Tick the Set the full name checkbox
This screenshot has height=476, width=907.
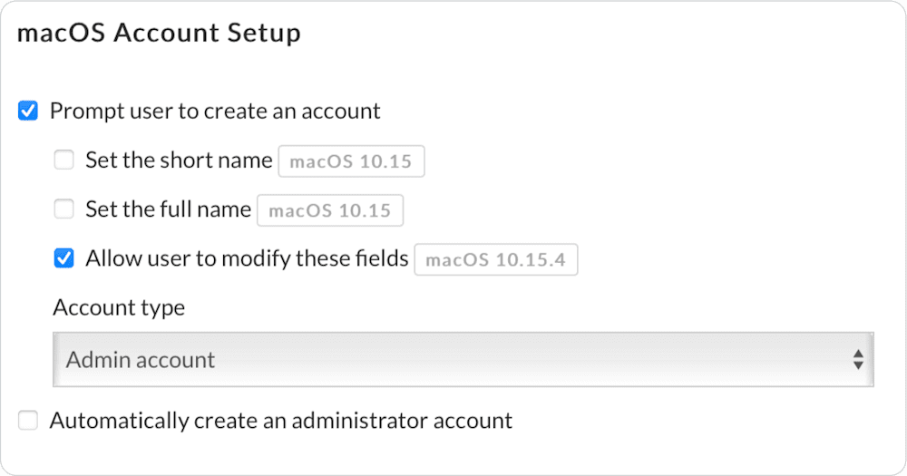pyautogui.click(x=63, y=210)
